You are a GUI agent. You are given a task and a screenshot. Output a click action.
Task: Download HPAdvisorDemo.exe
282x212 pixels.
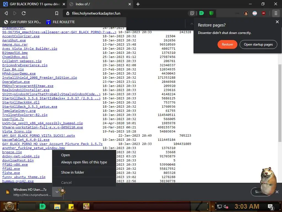coord(19,73)
